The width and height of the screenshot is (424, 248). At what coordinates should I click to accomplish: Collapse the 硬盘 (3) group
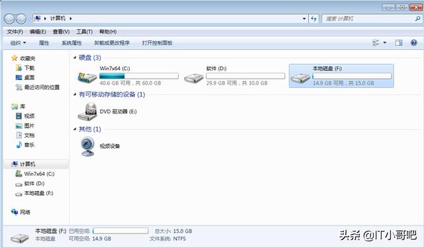click(x=75, y=58)
